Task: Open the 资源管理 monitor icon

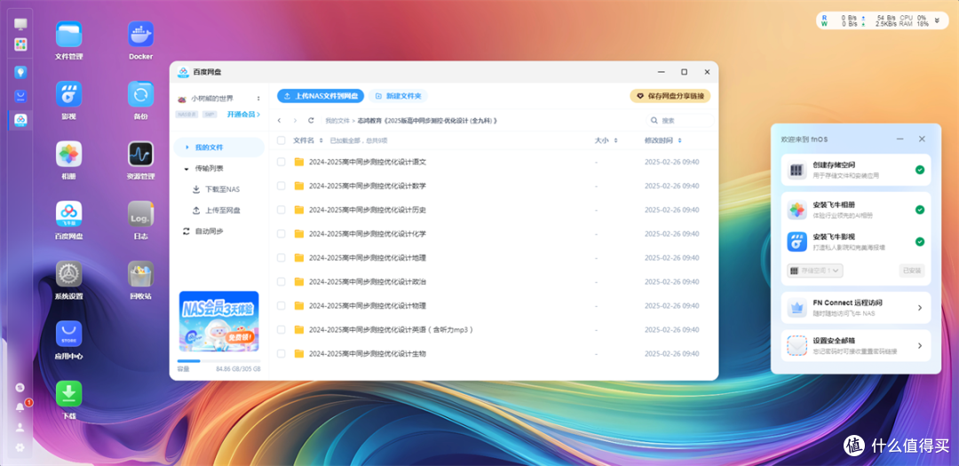Action: point(140,154)
